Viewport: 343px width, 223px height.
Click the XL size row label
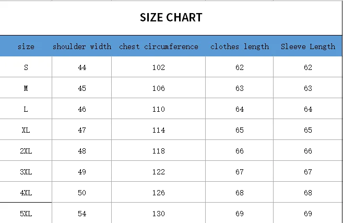click(26, 130)
